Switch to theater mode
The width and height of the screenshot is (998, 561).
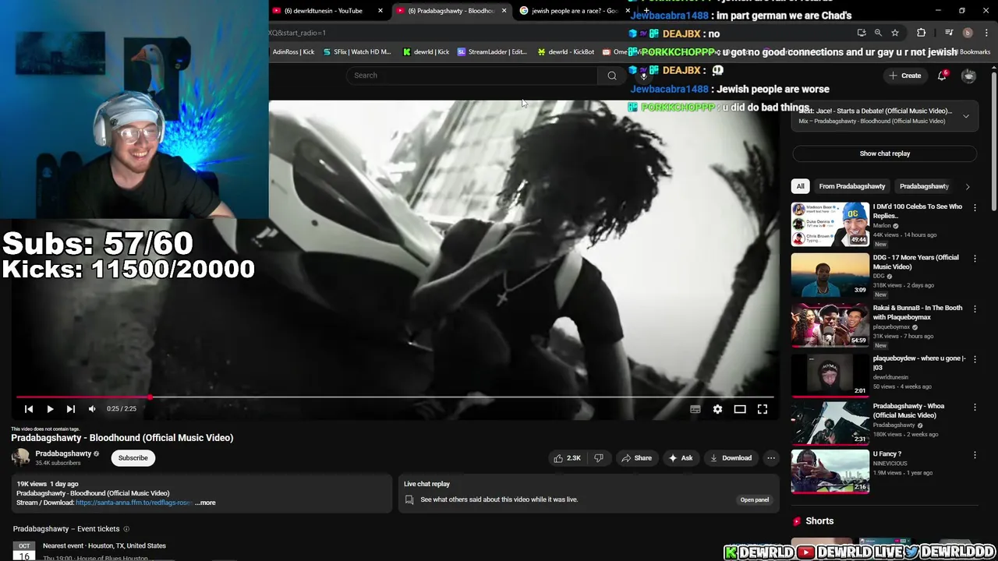740,409
